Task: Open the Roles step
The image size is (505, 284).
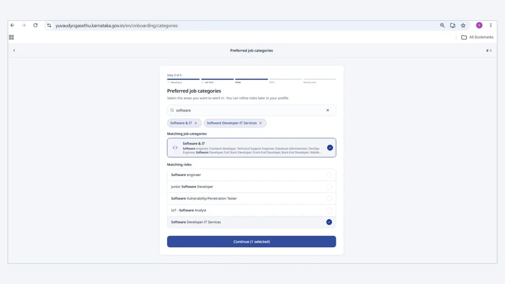Action: click(238, 82)
